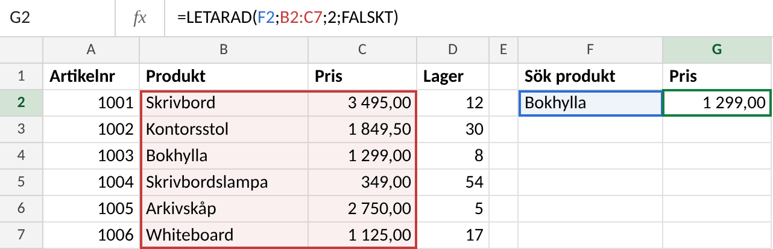773x249 pixels.
Task: Click the Sök produkt header cell
Action: pos(590,76)
